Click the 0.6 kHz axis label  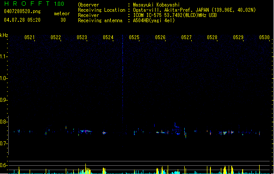(3, 165)
